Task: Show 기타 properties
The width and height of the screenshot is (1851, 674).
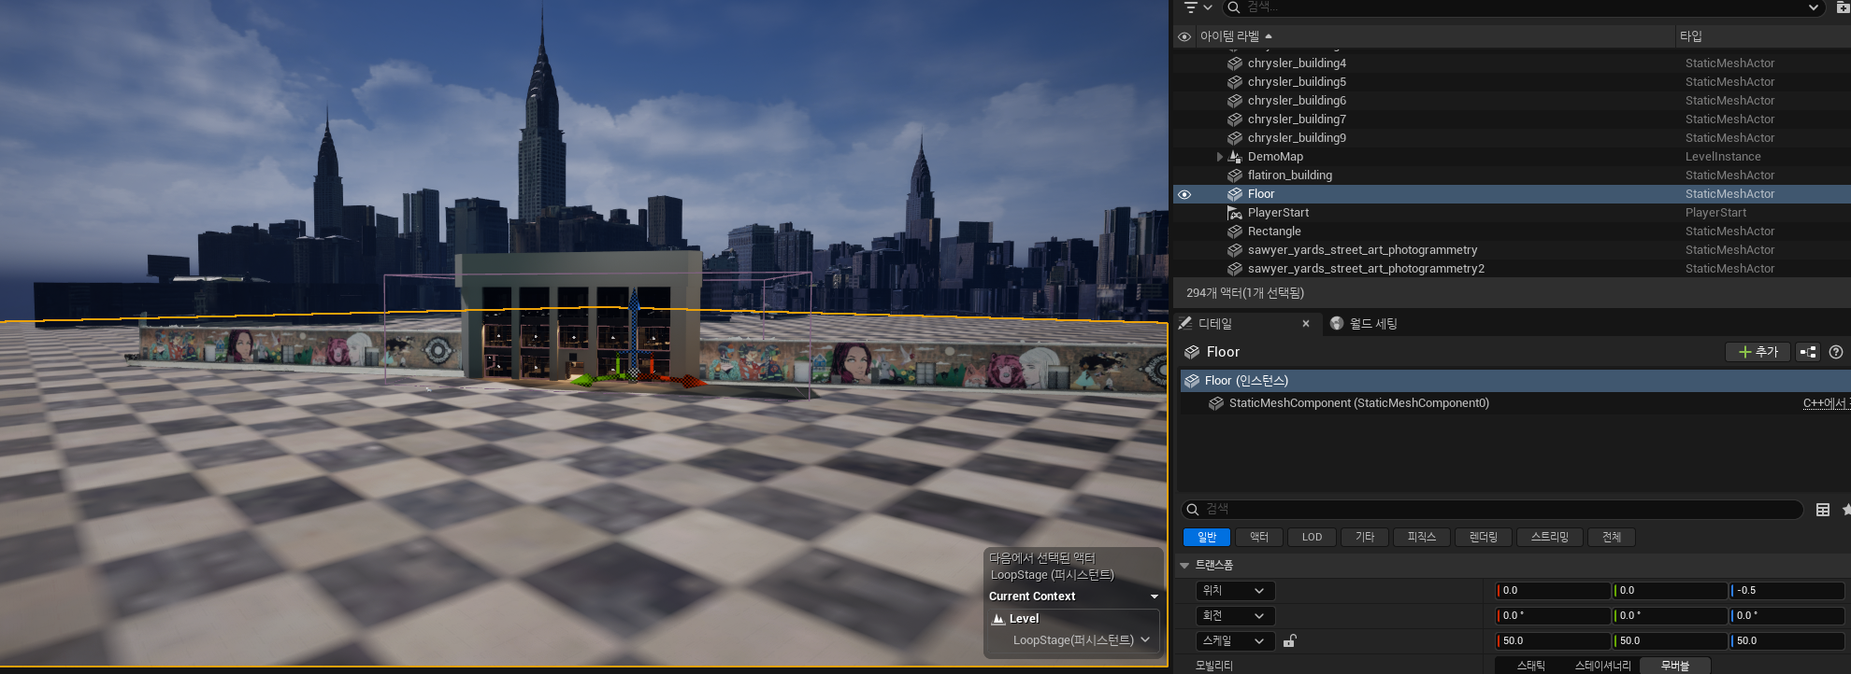Action: (x=1365, y=537)
